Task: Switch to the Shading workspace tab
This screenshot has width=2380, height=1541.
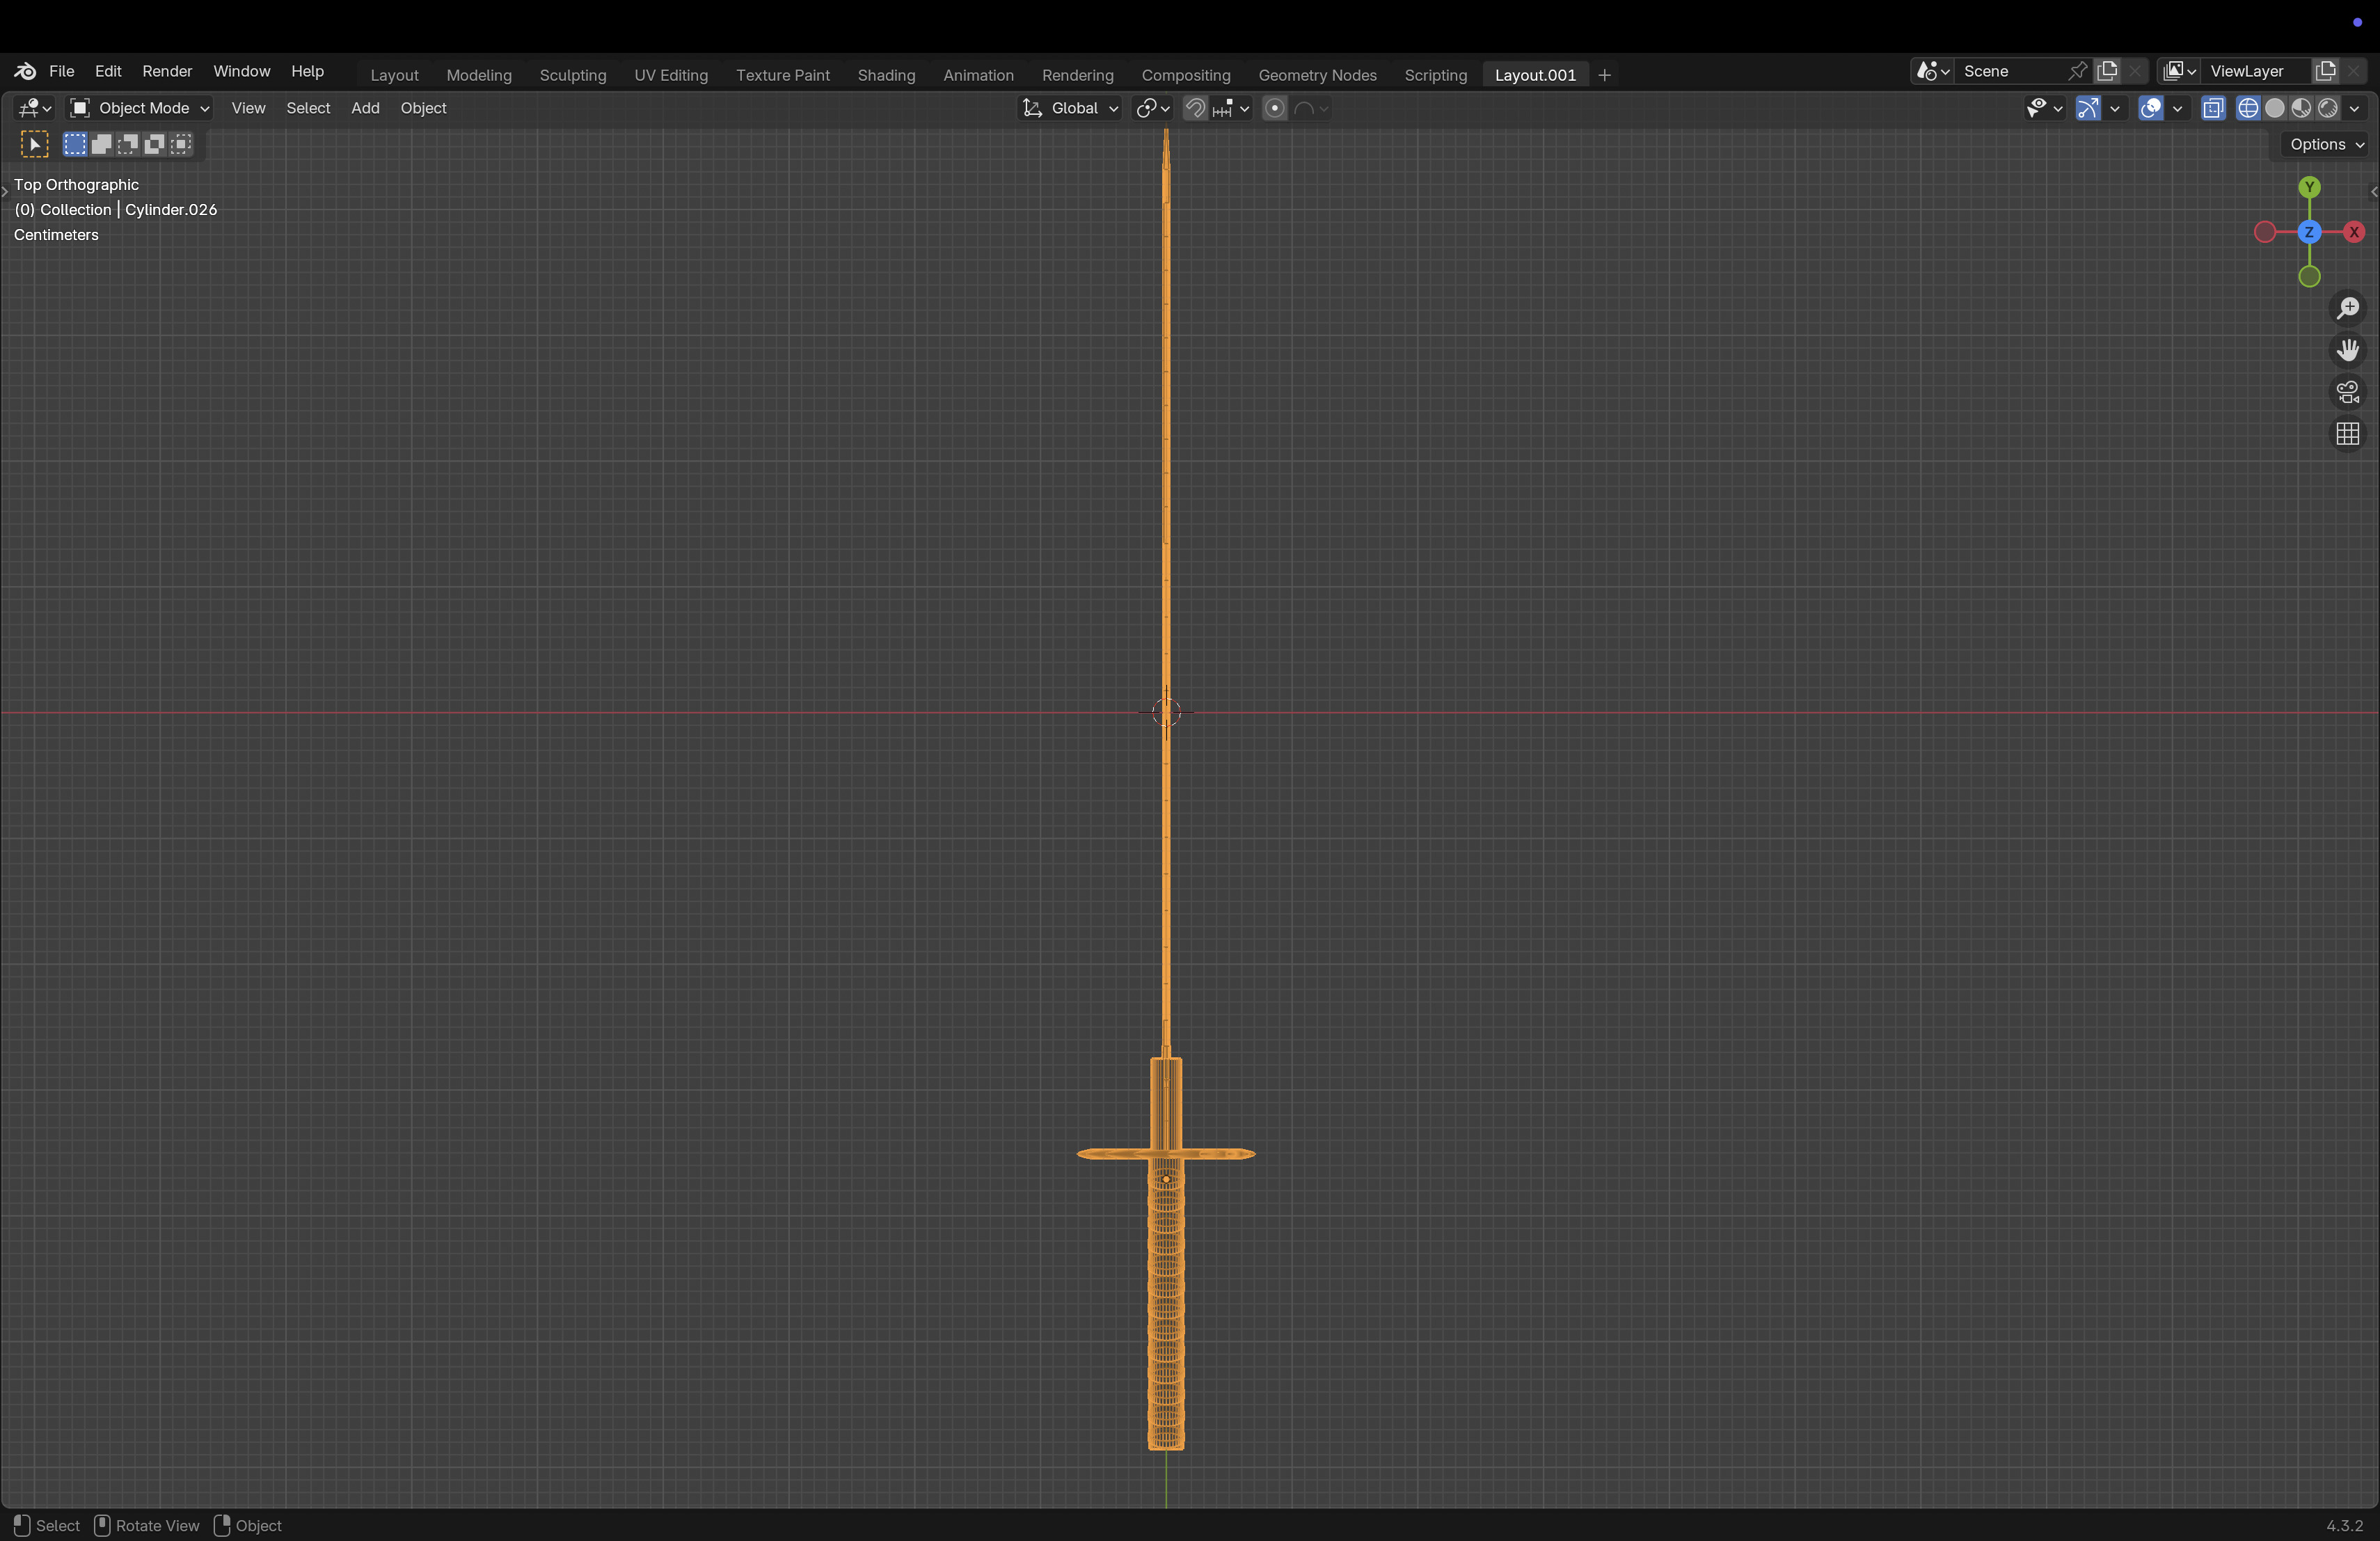Action: [x=886, y=75]
